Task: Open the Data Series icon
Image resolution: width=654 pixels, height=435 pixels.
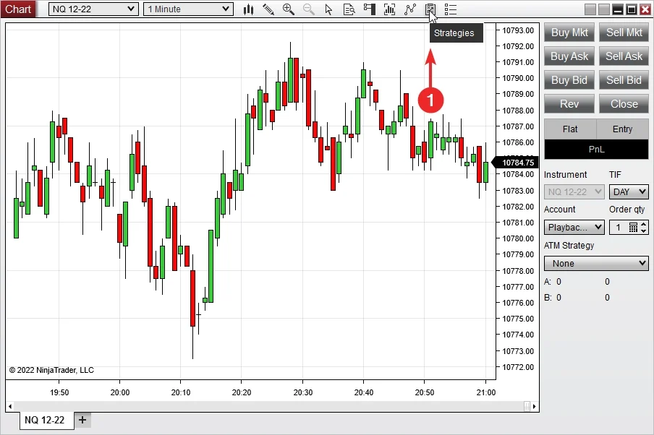Action: click(390, 9)
